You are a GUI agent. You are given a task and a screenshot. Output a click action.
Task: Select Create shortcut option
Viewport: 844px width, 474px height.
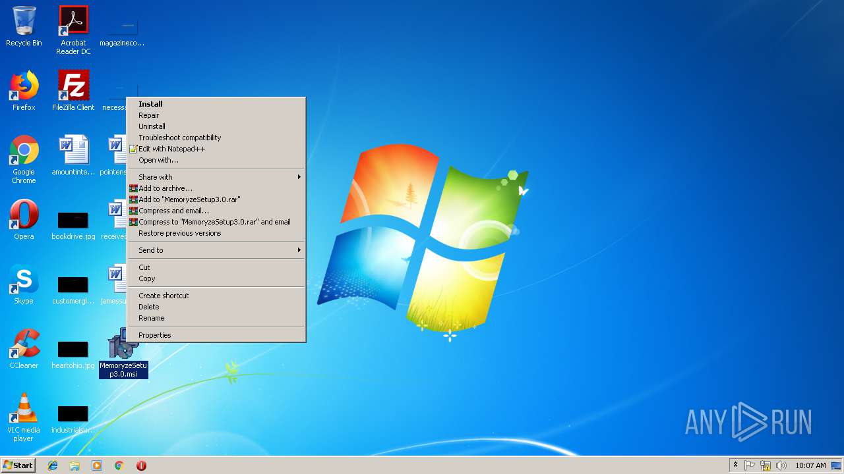216,296
